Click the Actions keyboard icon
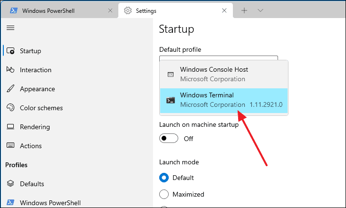The image size is (346, 208). tap(10, 146)
